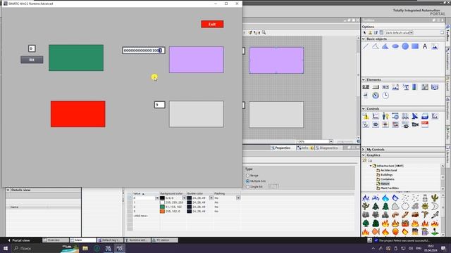Click the binary value input field in runtime
The width and height of the screenshot is (451, 253).
coord(144,51)
